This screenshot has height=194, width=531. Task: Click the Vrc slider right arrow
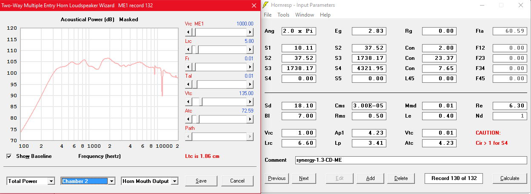pyautogui.click(x=250, y=32)
